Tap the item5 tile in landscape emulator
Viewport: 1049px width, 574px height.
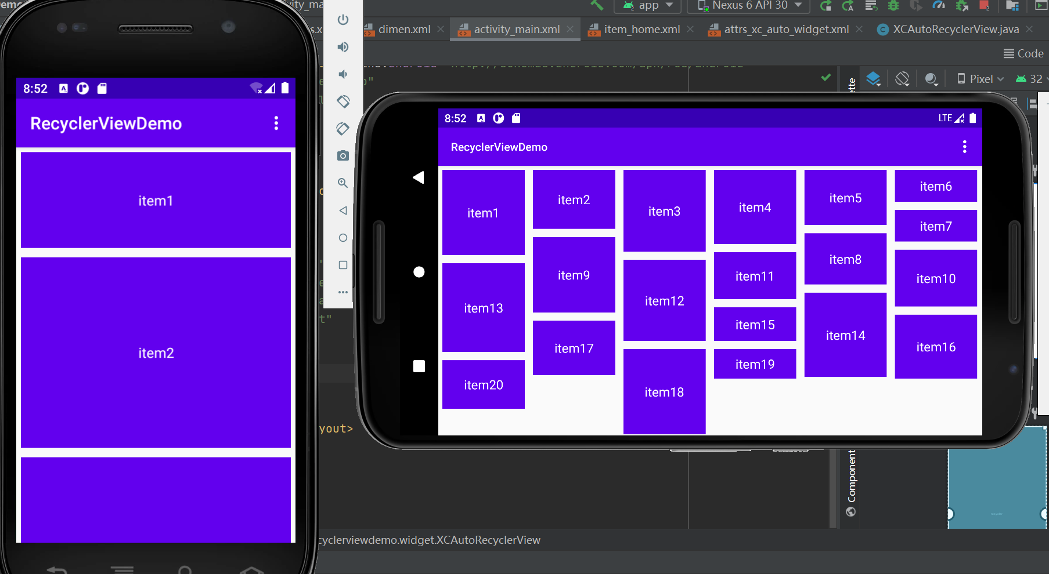click(845, 197)
